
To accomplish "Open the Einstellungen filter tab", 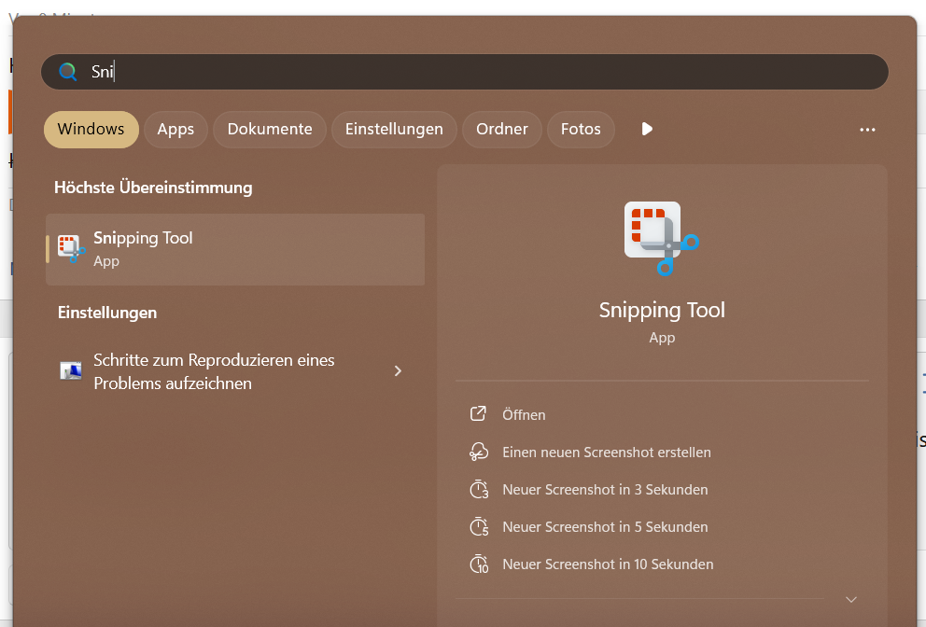I will pos(394,130).
